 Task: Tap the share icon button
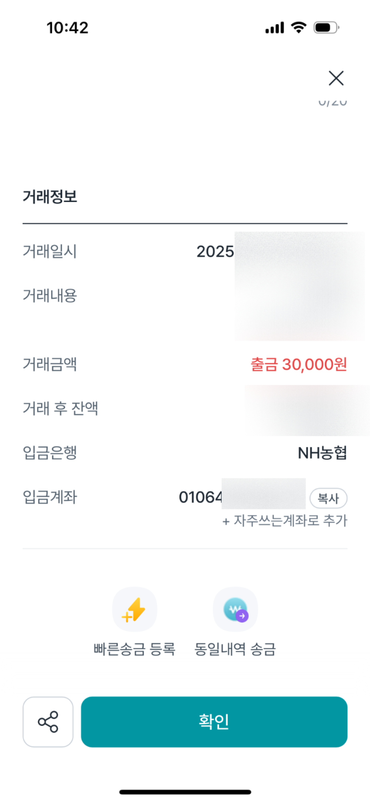pyautogui.click(x=48, y=722)
